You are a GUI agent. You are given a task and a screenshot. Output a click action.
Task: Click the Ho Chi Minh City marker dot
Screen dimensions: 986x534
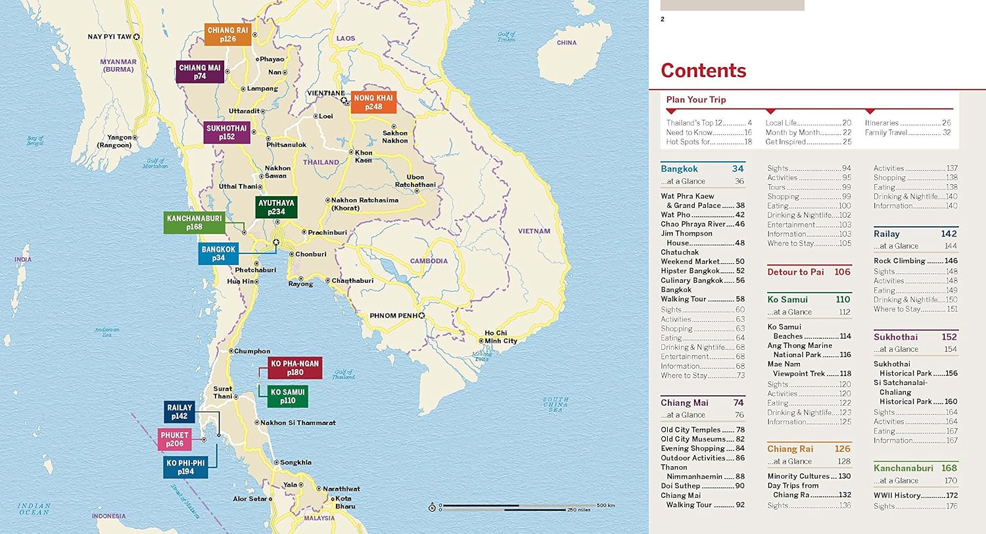481,341
